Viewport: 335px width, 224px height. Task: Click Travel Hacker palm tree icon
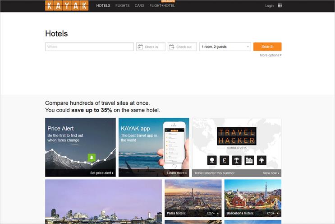pyautogui.click(x=237, y=160)
